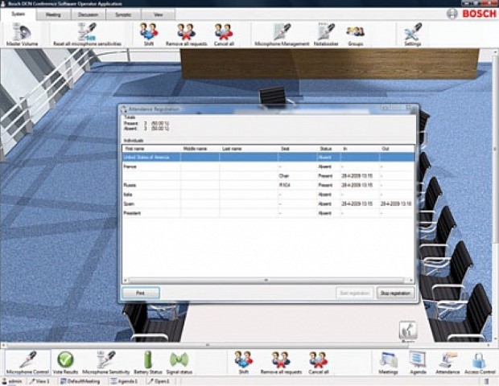Viewport: 499px width, 386px height.
Task: Open the Groups icon
Action: [355, 33]
